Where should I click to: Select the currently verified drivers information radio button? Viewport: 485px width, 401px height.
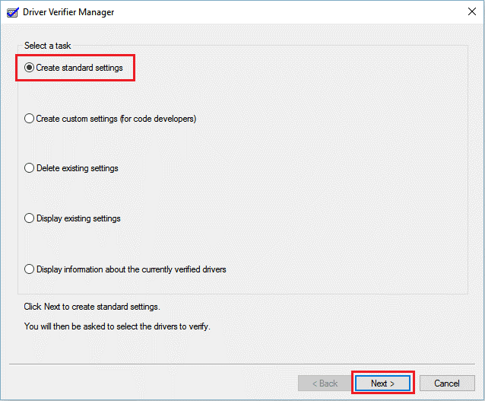tap(30, 269)
